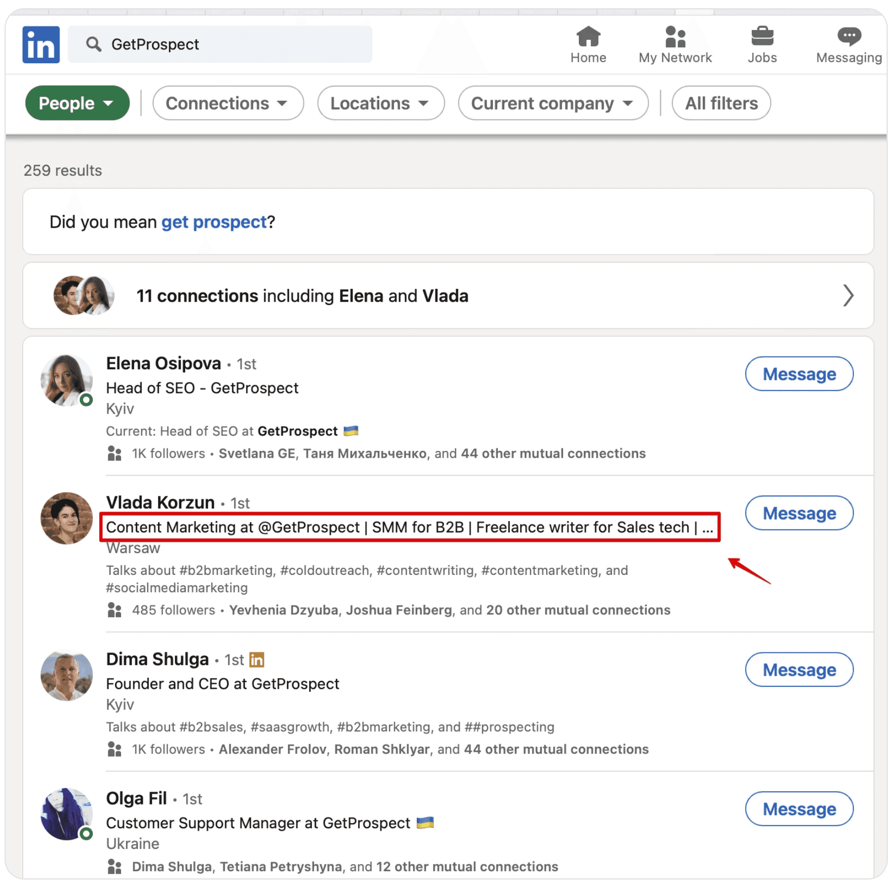Click the search magnifier icon
The height and width of the screenshot is (886, 893).
(x=94, y=44)
